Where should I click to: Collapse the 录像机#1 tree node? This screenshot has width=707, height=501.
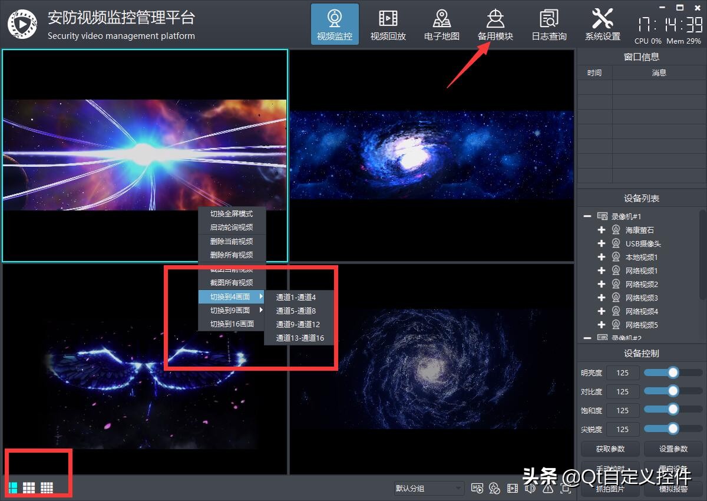[x=586, y=216]
